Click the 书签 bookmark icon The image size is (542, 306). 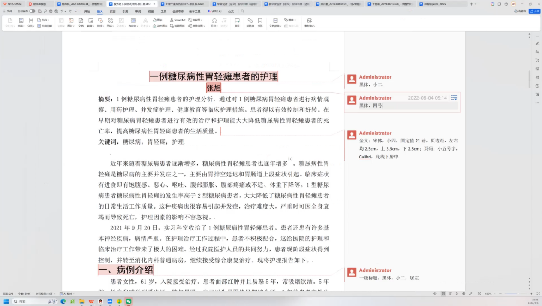pyautogui.click(x=260, y=22)
